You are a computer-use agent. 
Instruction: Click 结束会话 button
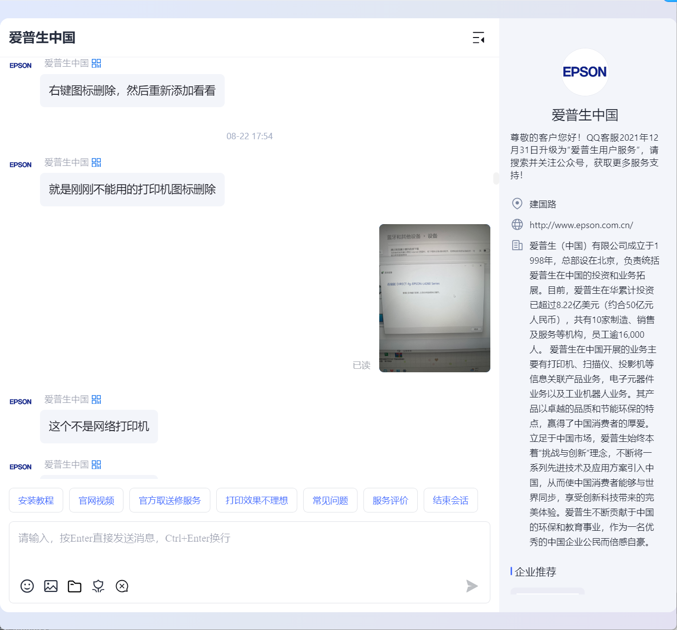click(x=451, y=500)
